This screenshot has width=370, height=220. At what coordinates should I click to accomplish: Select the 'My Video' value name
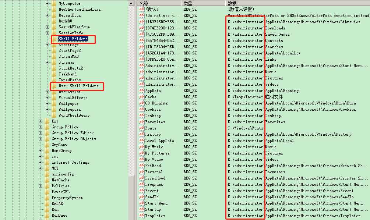point(154,159)
